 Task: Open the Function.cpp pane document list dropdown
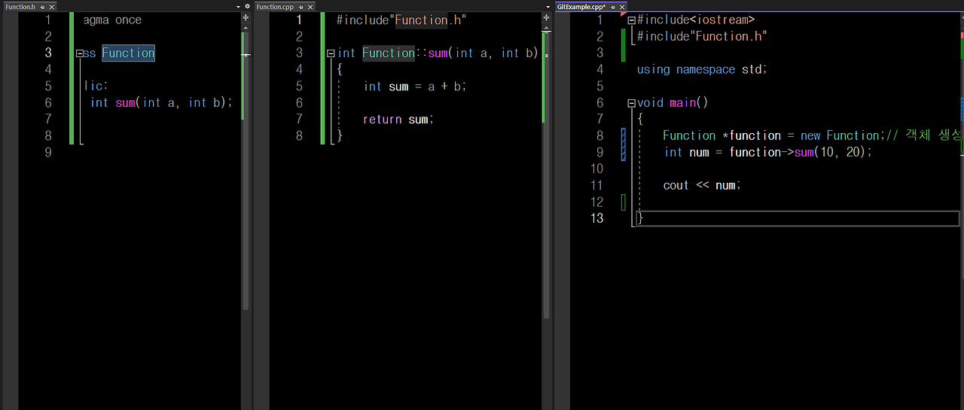point(548,6)
